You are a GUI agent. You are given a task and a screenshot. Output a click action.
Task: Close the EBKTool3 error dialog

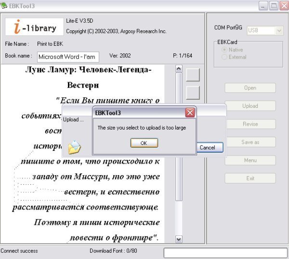coord(190,113)
